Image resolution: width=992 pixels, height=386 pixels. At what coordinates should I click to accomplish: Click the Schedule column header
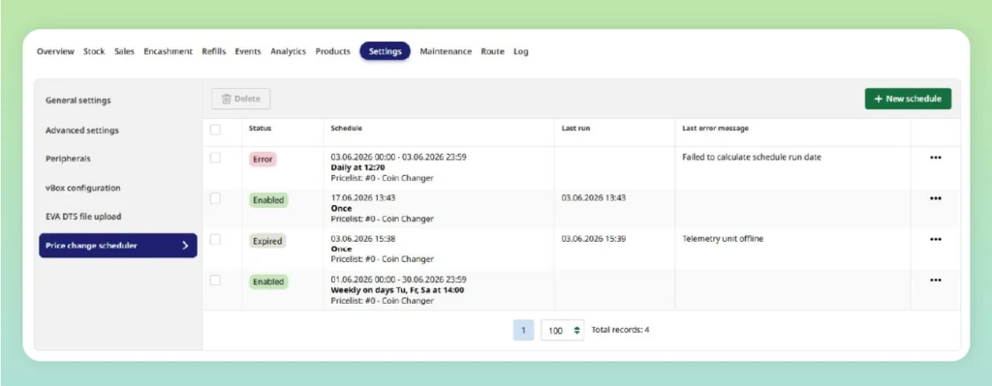coord(346,129)
